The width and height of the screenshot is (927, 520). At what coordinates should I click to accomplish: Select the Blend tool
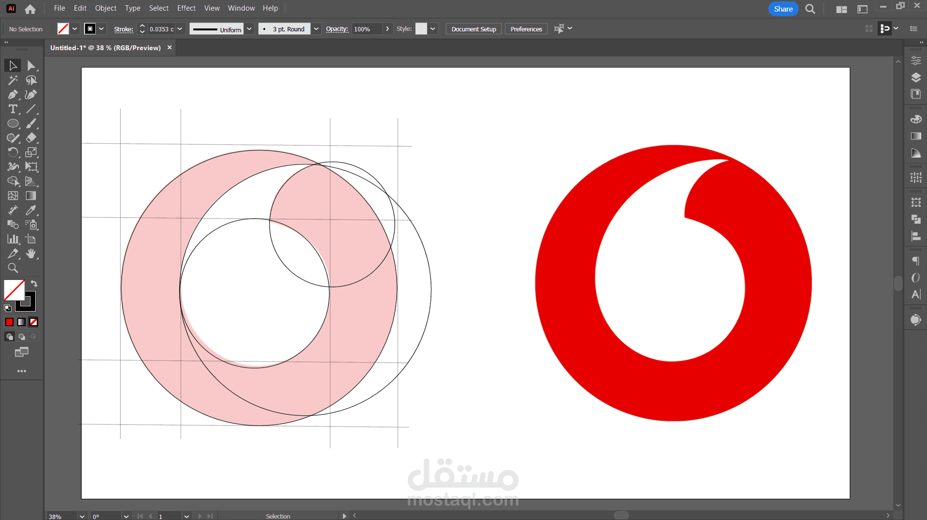[13, 225]
